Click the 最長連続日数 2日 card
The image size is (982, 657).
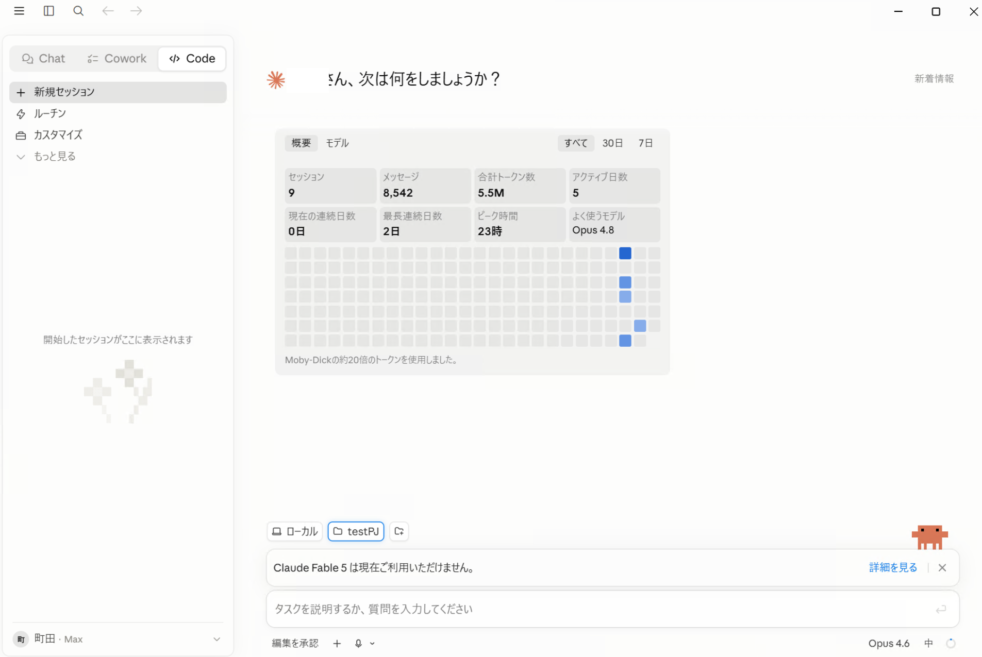[x=425, y=224]
